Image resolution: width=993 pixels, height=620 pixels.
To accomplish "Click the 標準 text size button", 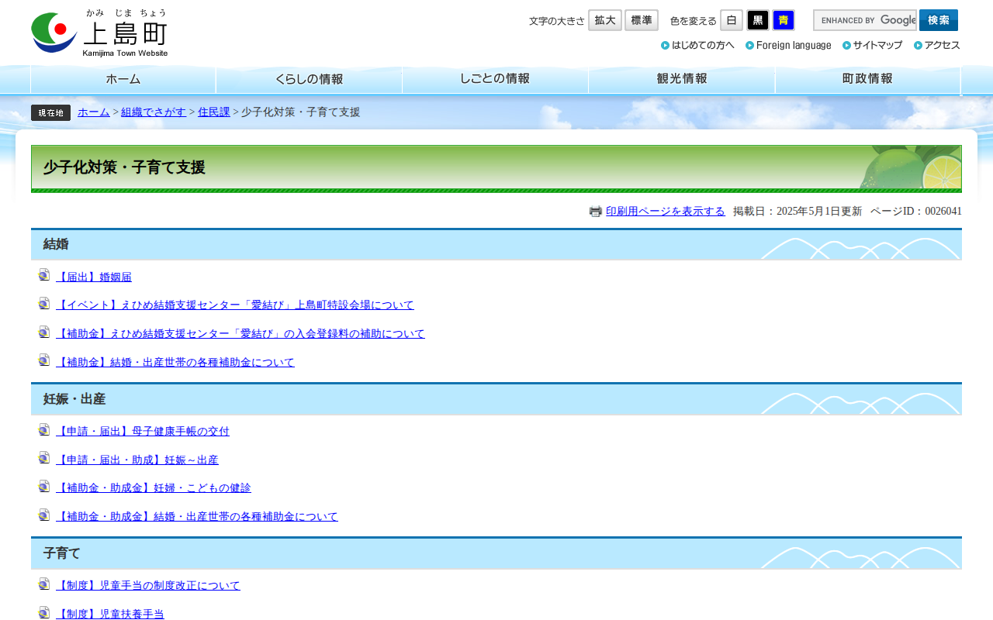I will 642,20.
